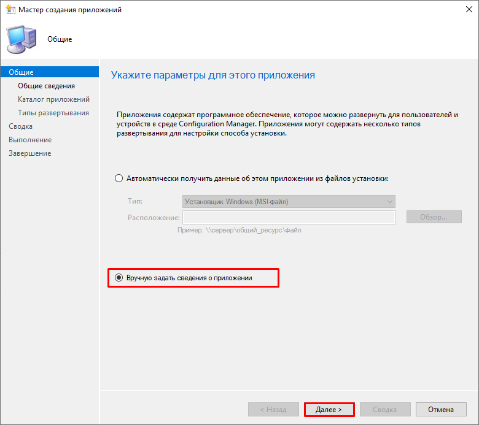The image size is (479, 425).
Task: Go to Каталог приложений step
Action: [x=54, y=99]
